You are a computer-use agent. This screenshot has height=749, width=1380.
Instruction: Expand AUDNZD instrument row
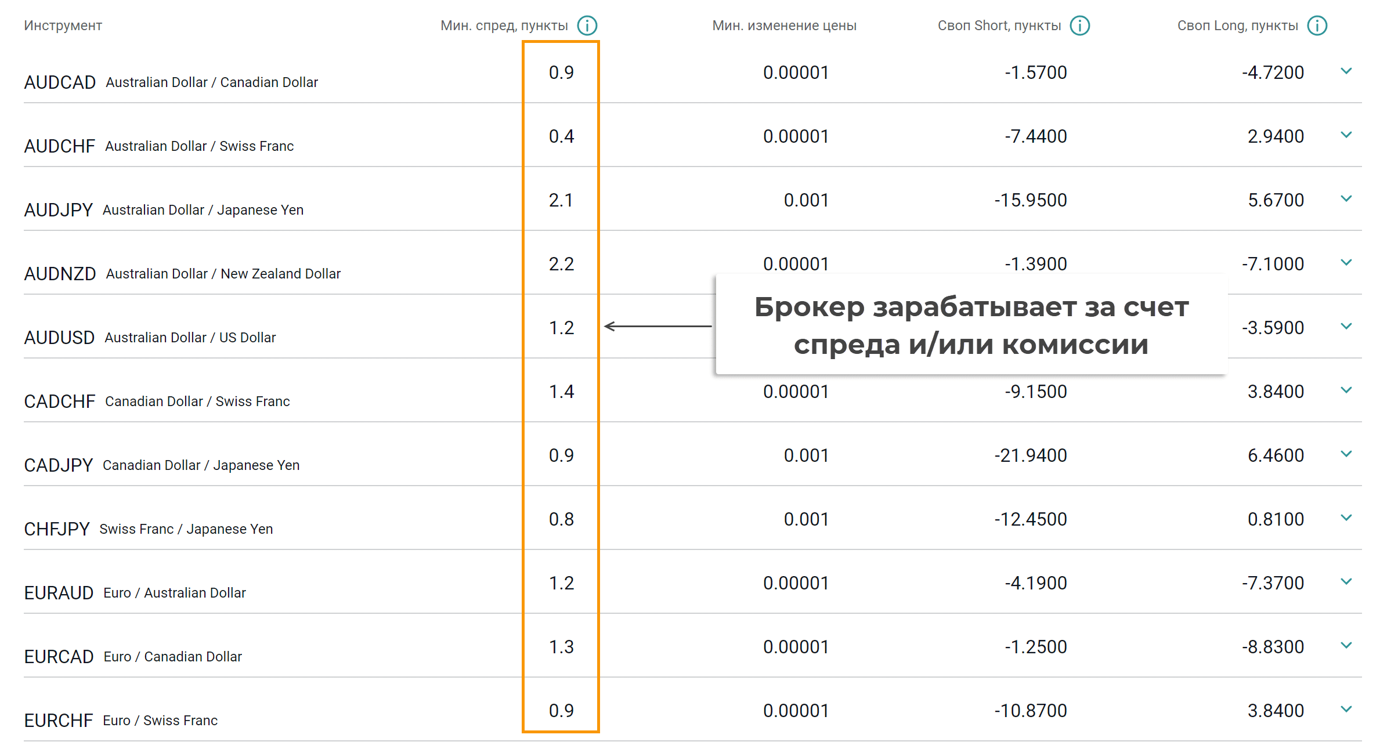1346,263
